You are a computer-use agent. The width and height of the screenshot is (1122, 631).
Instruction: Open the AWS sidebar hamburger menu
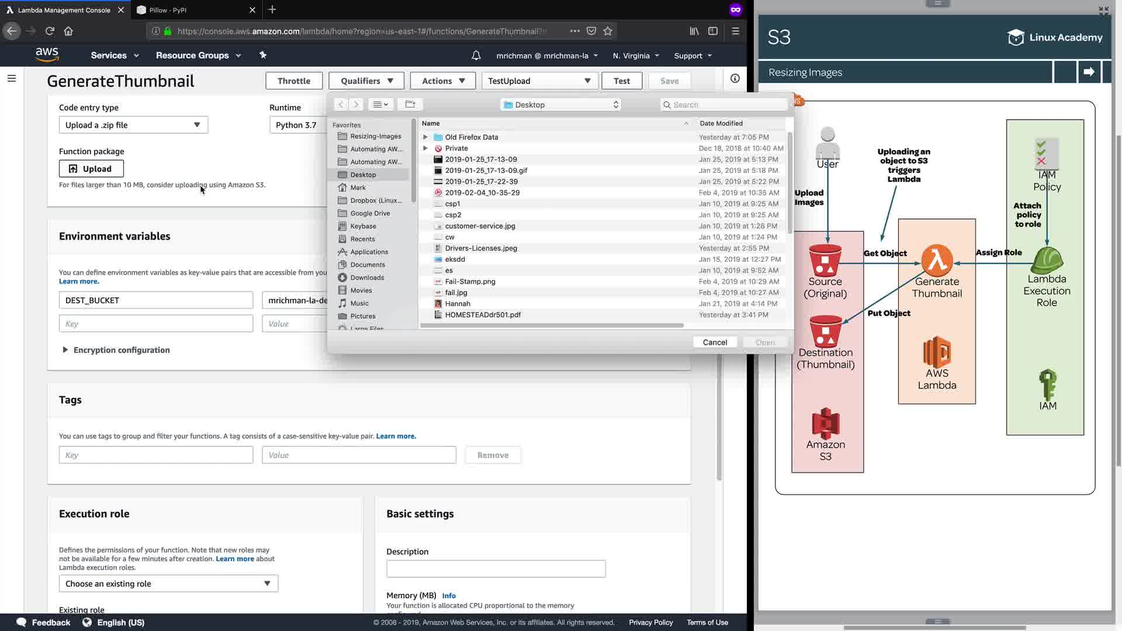tap(11, 78)
